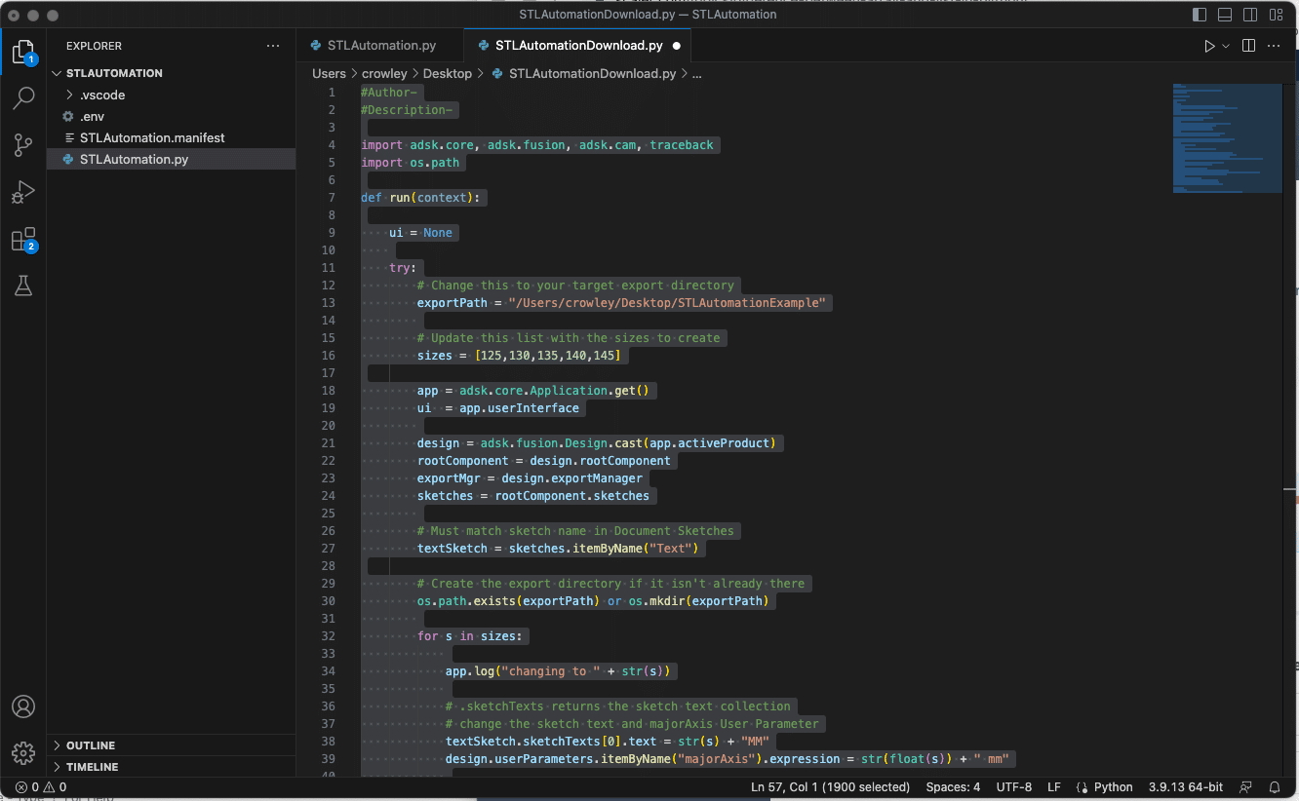Open the Run and Debug view
Screen dimensions: 1299x801
coord(23,192)
